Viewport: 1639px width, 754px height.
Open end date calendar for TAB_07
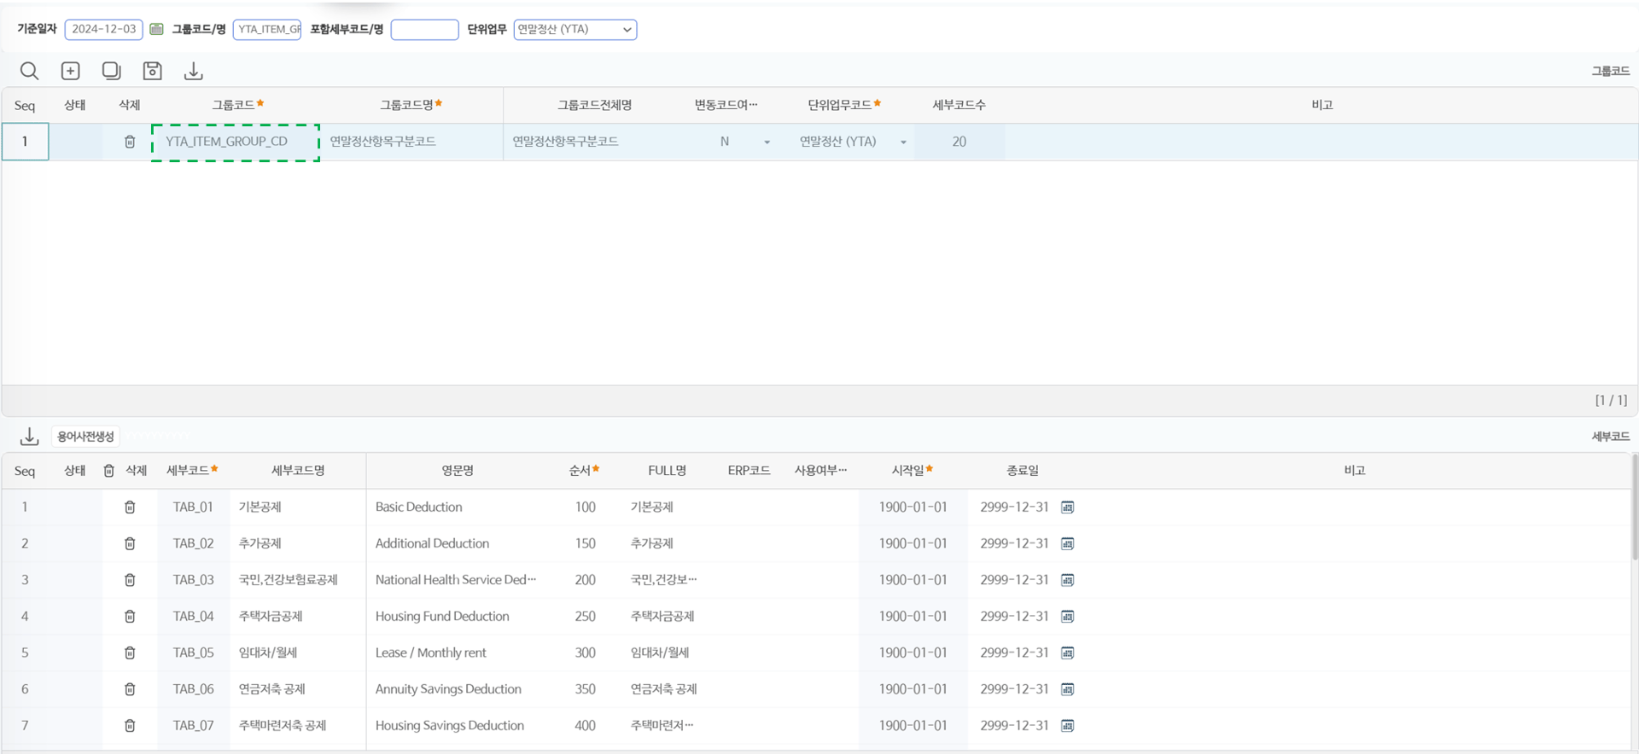tap(1067, 726)
